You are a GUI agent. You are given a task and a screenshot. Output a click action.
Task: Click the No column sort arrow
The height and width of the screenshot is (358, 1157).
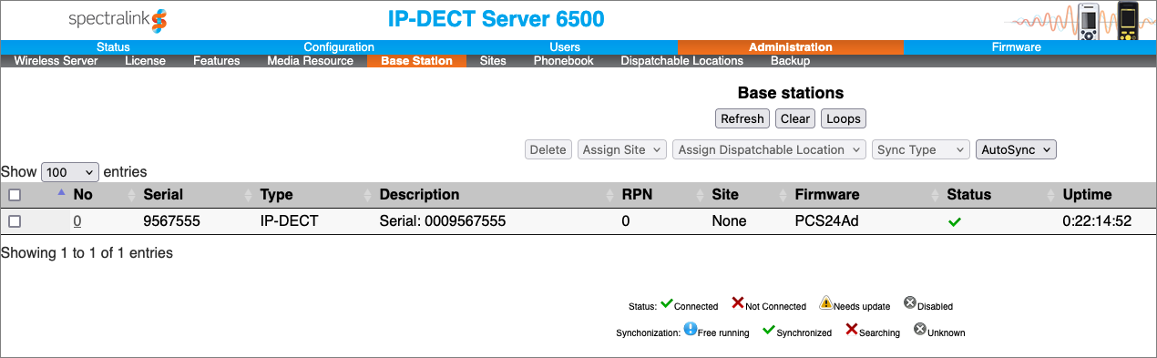[x=61, y=192]
